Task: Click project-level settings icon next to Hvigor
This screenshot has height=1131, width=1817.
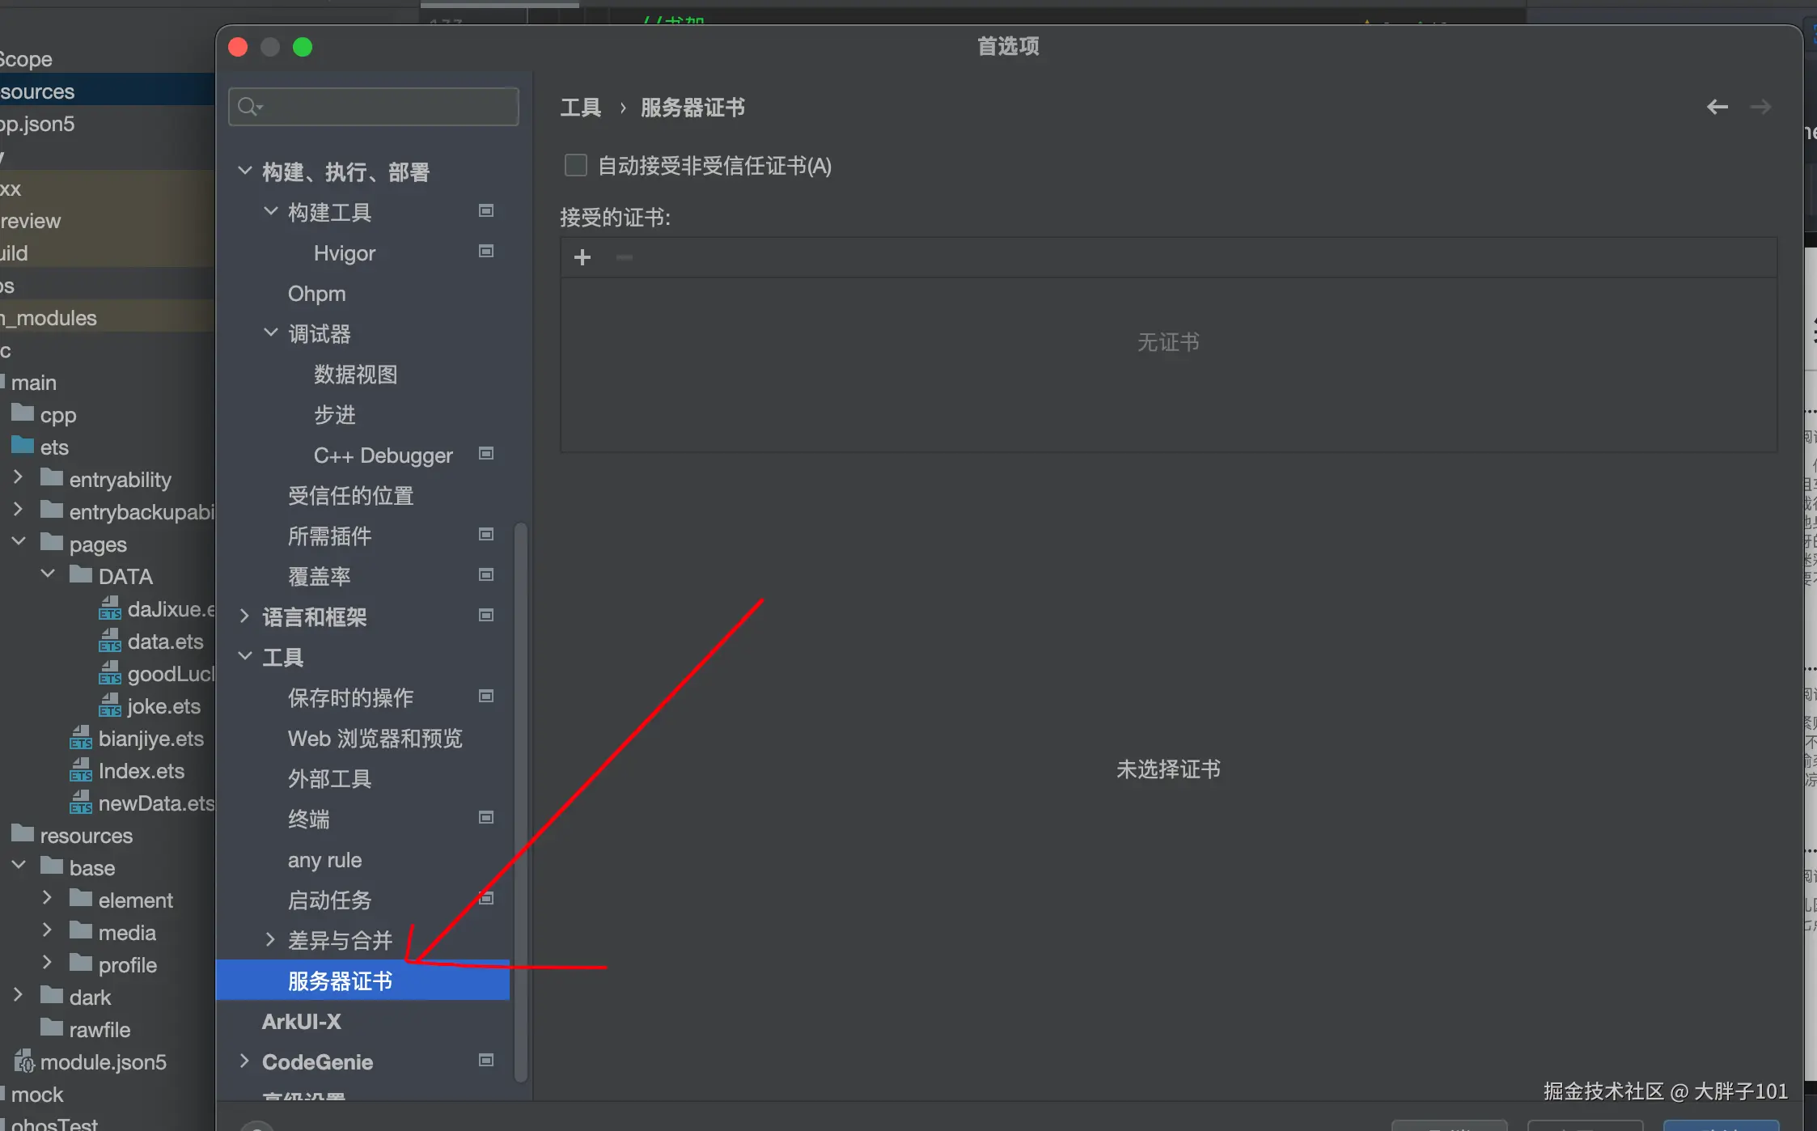Action: [x=486, y=252]
